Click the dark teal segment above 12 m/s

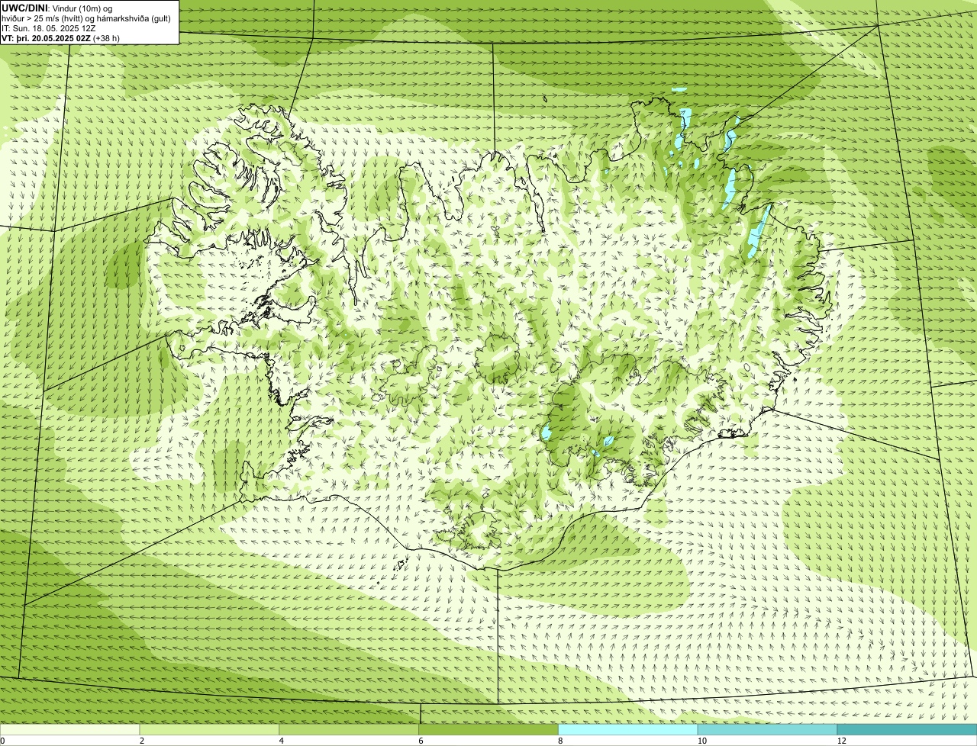[907, 730]
